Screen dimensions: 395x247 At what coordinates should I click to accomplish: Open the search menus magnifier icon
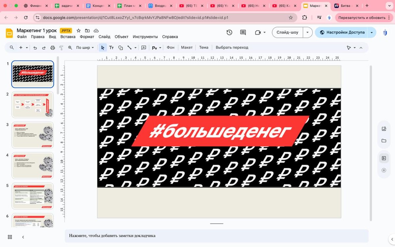point(12,47)
